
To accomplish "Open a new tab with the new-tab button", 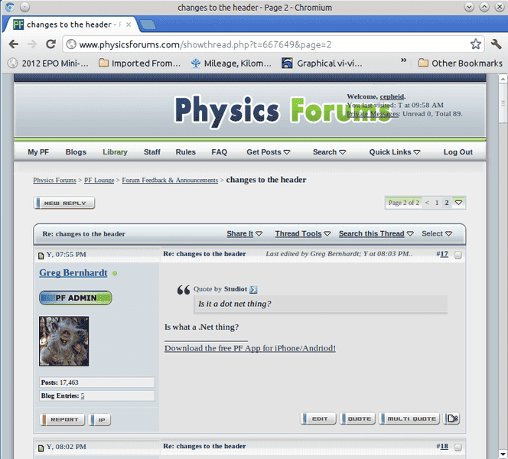I will [148, 24].
